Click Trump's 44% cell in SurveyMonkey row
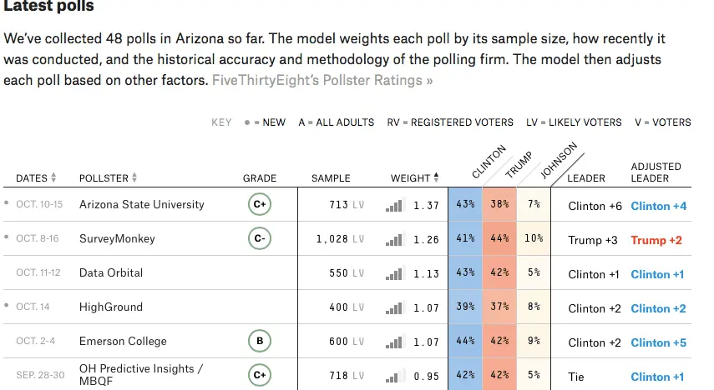 tap(499, 239)
